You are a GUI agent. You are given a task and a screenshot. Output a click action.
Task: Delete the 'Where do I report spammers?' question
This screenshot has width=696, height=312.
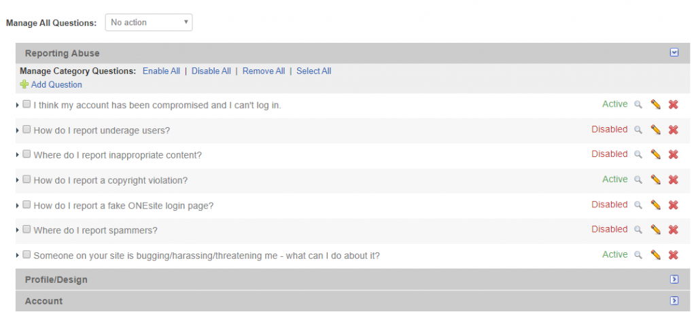coord(673,230)
